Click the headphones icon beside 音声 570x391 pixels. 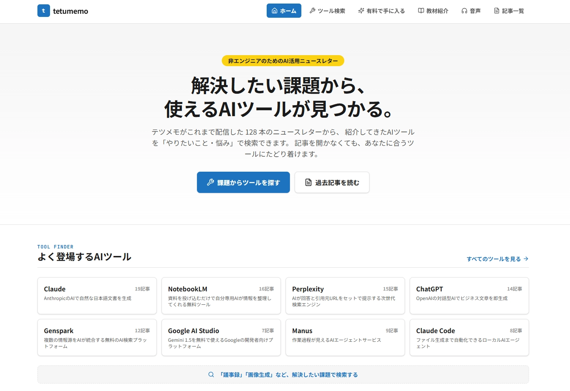coord(464,11)
